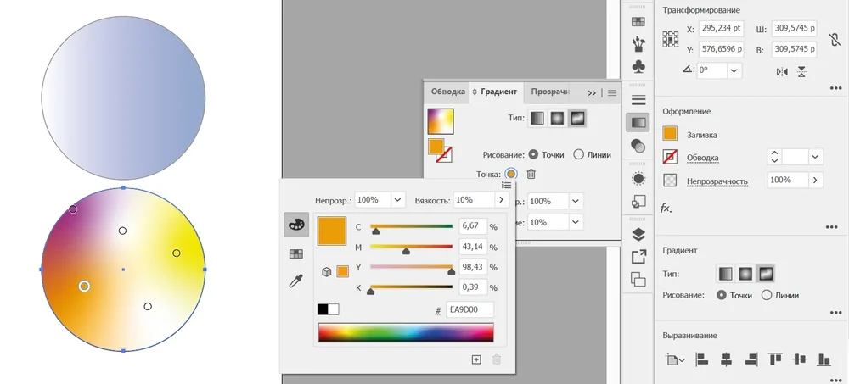The width and height of the screenshot is (849, 384).
Task: Click the Заливка fill label
Action: (x=702, y=134)
